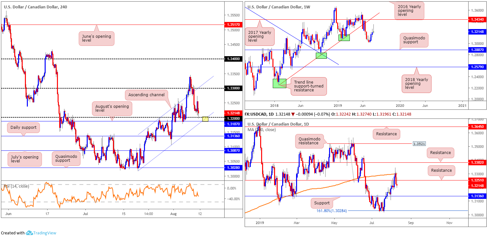Click '2021' on weekly chart time axis
The image size is (487, 236).
click(x=462, y=105)
